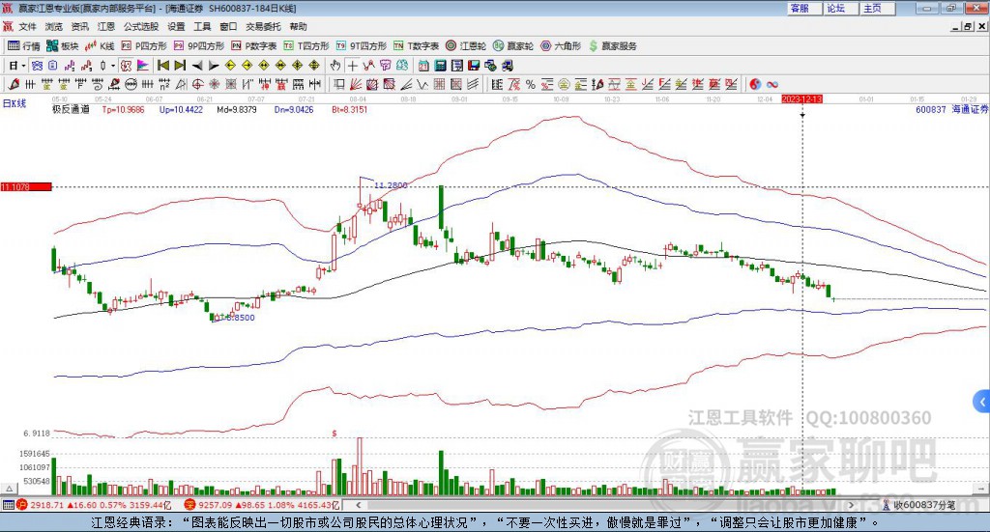This screenshot has width=990, height=532.
Task: Click the 极反通道 indicator label
Action: click(x=71, y=110)
